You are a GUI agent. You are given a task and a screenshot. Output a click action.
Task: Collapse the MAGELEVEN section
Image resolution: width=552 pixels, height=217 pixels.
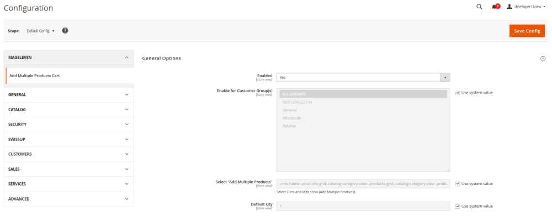click(69, 58)
